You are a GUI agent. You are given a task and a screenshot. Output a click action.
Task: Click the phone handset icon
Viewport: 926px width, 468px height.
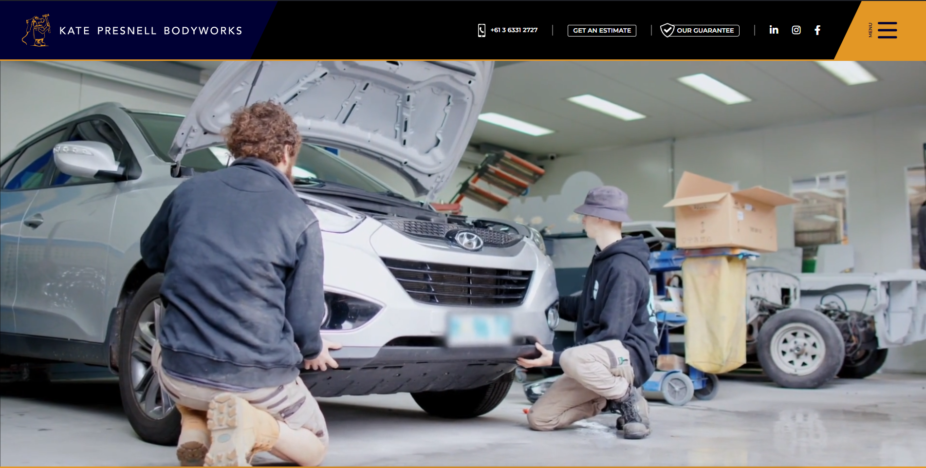pyautogui.click(x=482, y=30)
